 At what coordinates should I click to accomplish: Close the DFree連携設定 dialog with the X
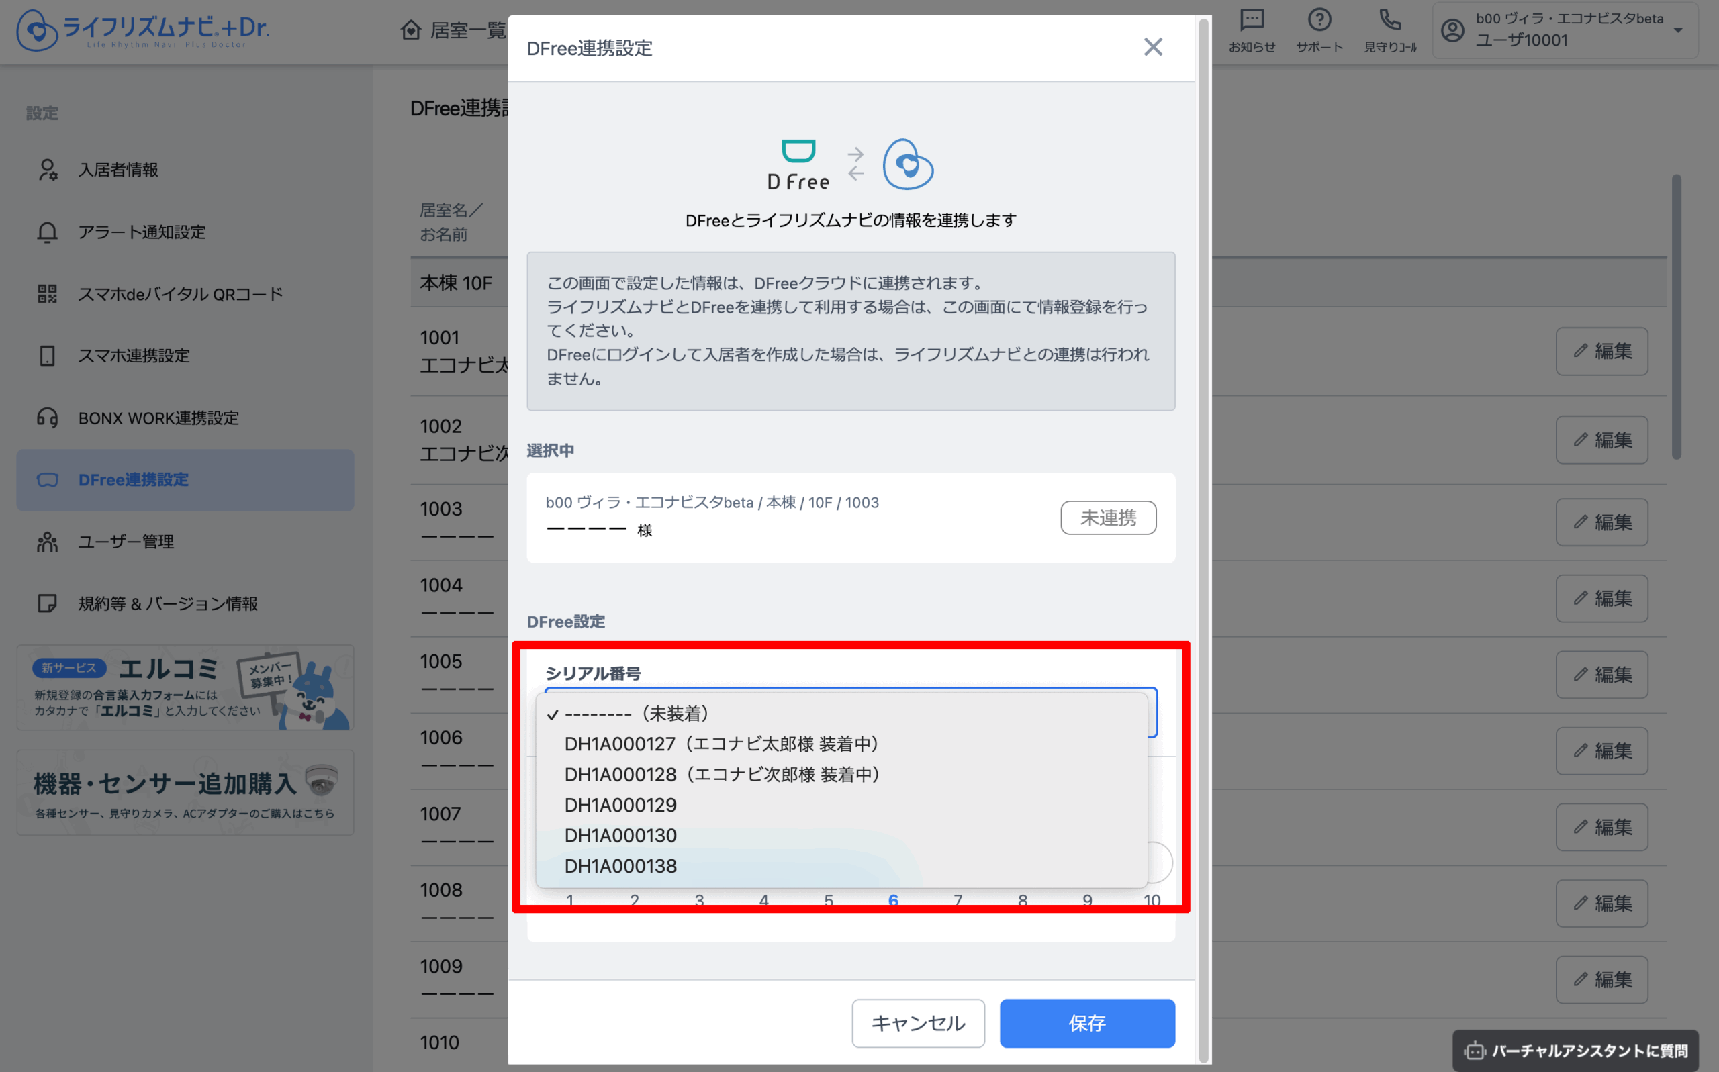1153,48
